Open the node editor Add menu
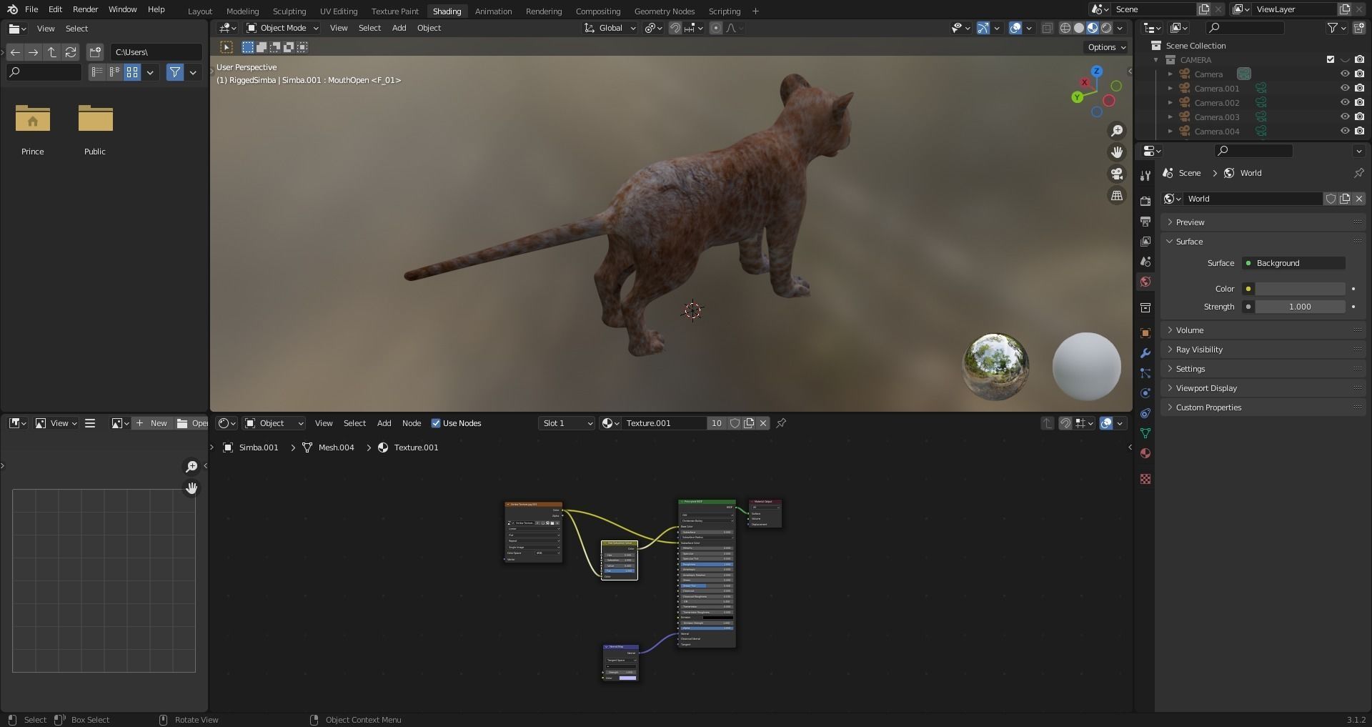 click(384, 423)
